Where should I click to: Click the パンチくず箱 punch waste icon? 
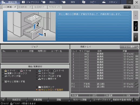click(6, 76)
